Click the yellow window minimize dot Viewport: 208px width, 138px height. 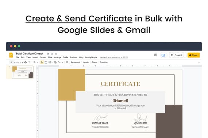click(x=15, y=46)
